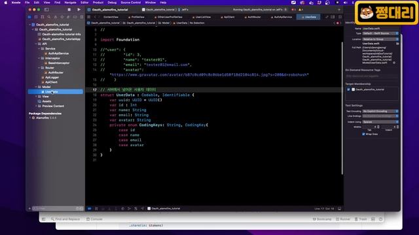Expand the View folder

tap(36, 97)
